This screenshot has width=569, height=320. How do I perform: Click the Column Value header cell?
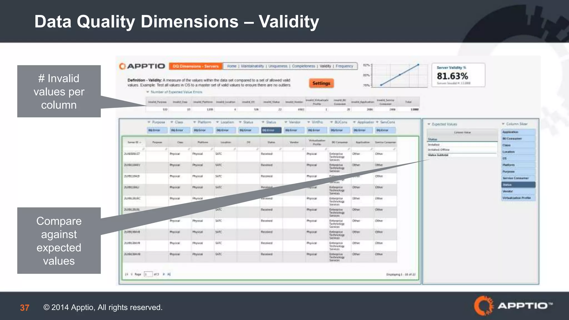click(x=462, y=132)
